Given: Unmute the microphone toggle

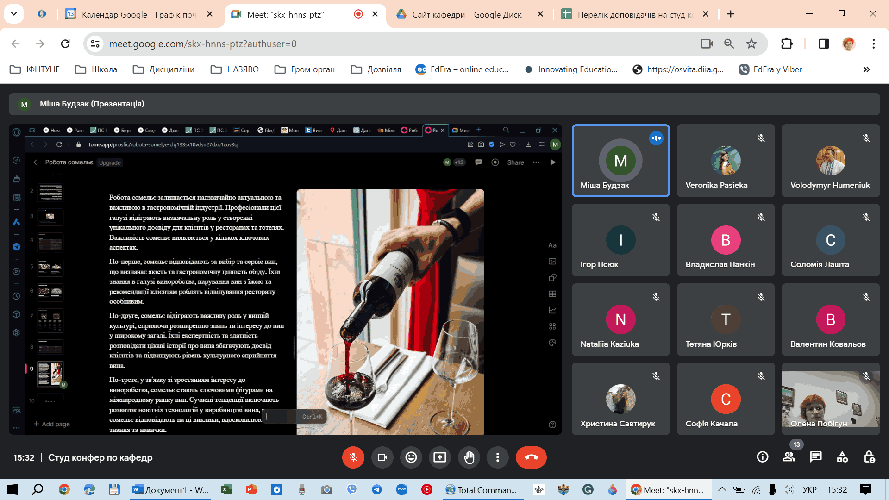Looking at the screenshot, I should click(x=353, y=457).
